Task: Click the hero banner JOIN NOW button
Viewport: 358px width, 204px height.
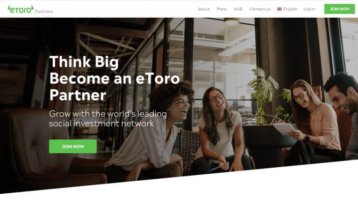Action: click(73, 146)
